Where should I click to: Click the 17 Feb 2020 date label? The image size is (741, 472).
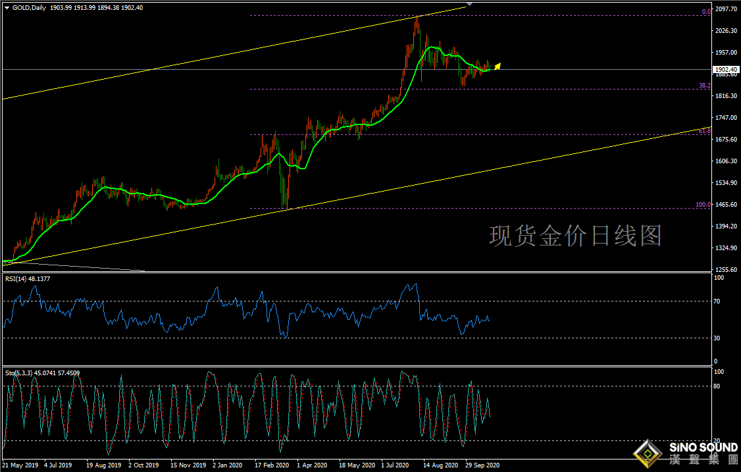click(x=271, y=465)
